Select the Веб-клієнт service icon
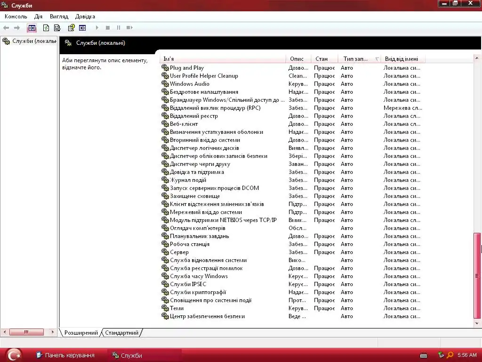482x362 pixels. 165,124
